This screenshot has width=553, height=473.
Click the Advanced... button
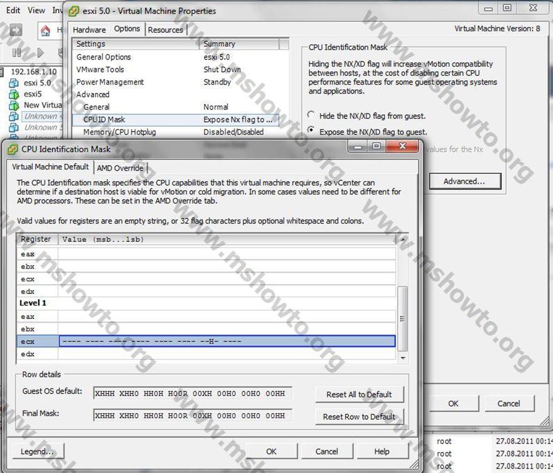point(465,181)
